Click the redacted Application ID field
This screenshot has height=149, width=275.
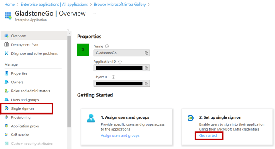pyautogui.click(x=122, y=68)
